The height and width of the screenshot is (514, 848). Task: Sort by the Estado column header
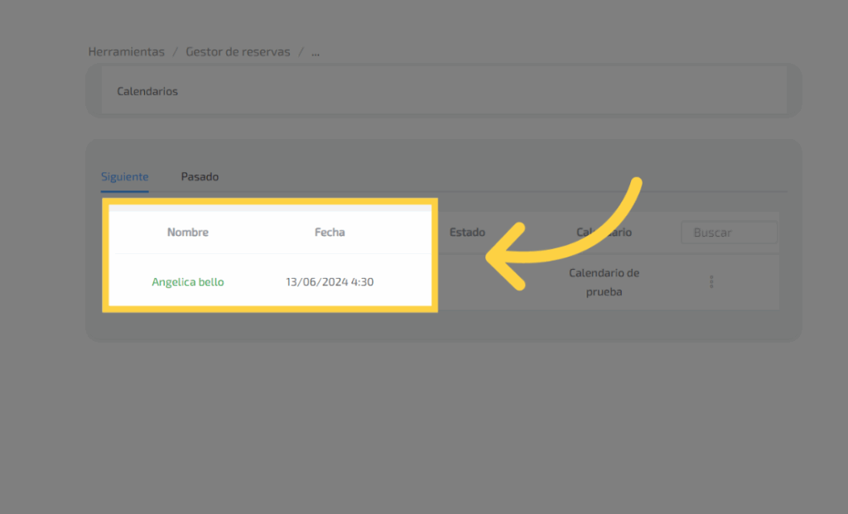point(467,233)
